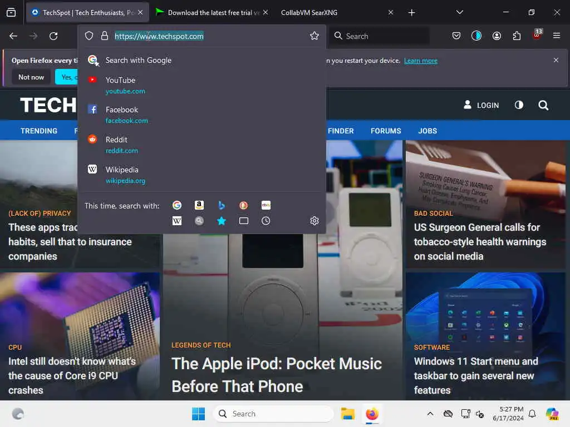Click the Firefox taskbar icon
Screen dimensions: 570x427
point(372,414)
